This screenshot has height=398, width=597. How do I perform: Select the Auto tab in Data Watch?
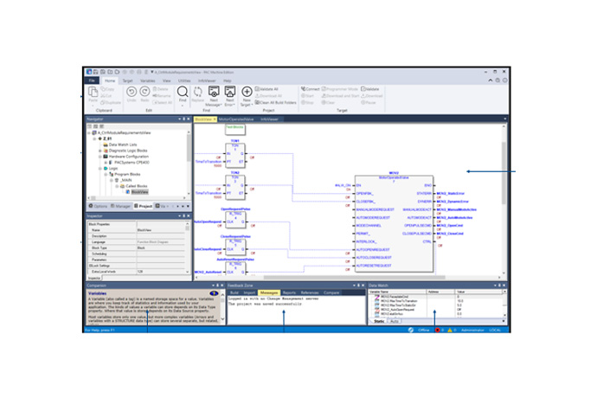click(x=395, y=321)
